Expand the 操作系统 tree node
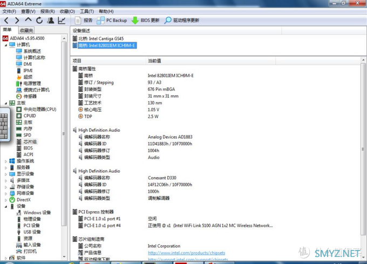Viewport: 367px width, 264px height. click(6, 161)
